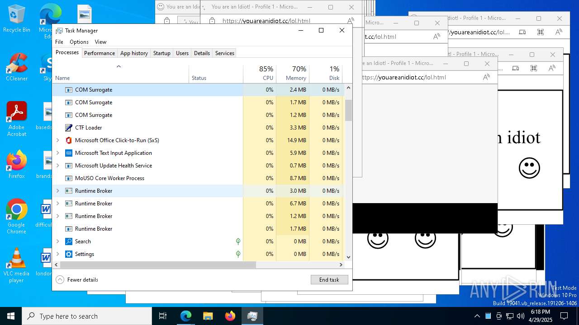The image size is (579, 325).
Task: Switch to the Users tab
Action: click(182, 53)
